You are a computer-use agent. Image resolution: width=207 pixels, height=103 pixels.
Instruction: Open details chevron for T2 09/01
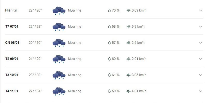click(201, 59)
